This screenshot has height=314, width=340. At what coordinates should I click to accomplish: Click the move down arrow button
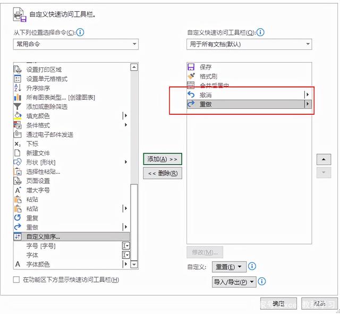[x=324, y=172]
